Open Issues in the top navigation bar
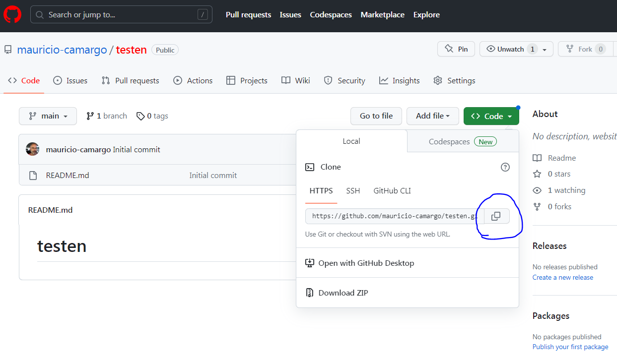 pos(290,15)
